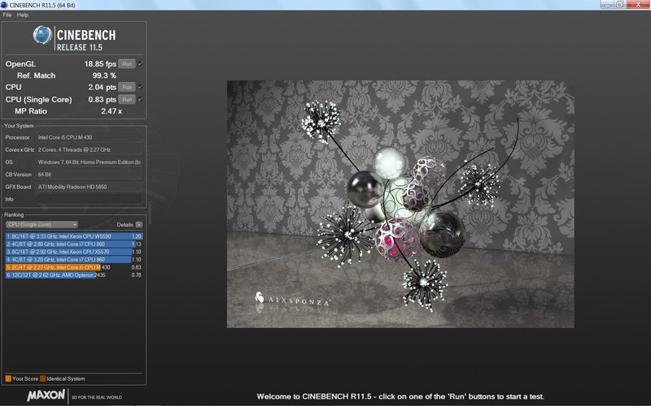This screenshot has height=406, width=651.
Task: Click the MAXON logo
Action: tap(46, 395)
